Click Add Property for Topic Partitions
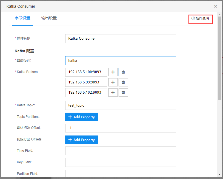The height and width of the screenshot is (179, 223). coord(82,117)
